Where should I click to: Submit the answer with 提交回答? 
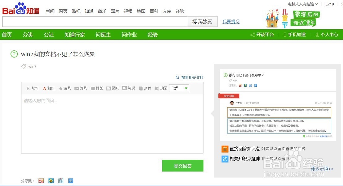pos(183,166)
